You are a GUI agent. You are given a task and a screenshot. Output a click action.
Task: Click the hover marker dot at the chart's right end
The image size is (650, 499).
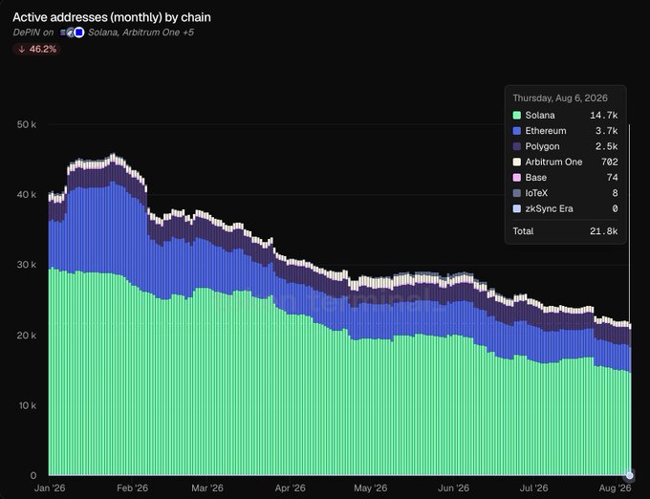click(x=630, y=475)
